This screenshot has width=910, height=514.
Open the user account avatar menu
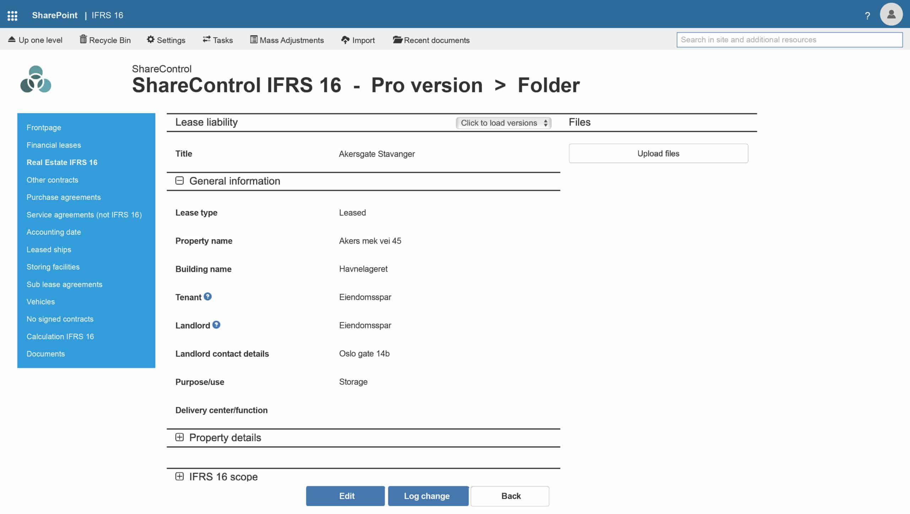click(x=891, y=15)
